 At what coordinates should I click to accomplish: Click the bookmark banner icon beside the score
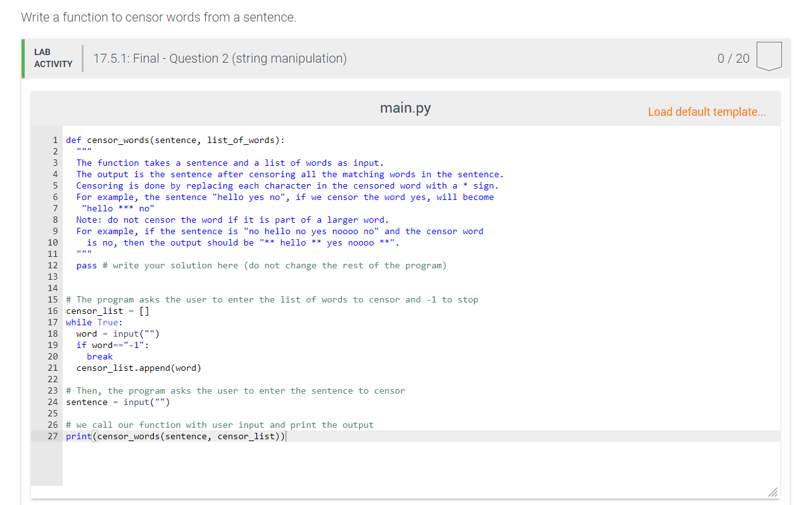tap(769, 56)
